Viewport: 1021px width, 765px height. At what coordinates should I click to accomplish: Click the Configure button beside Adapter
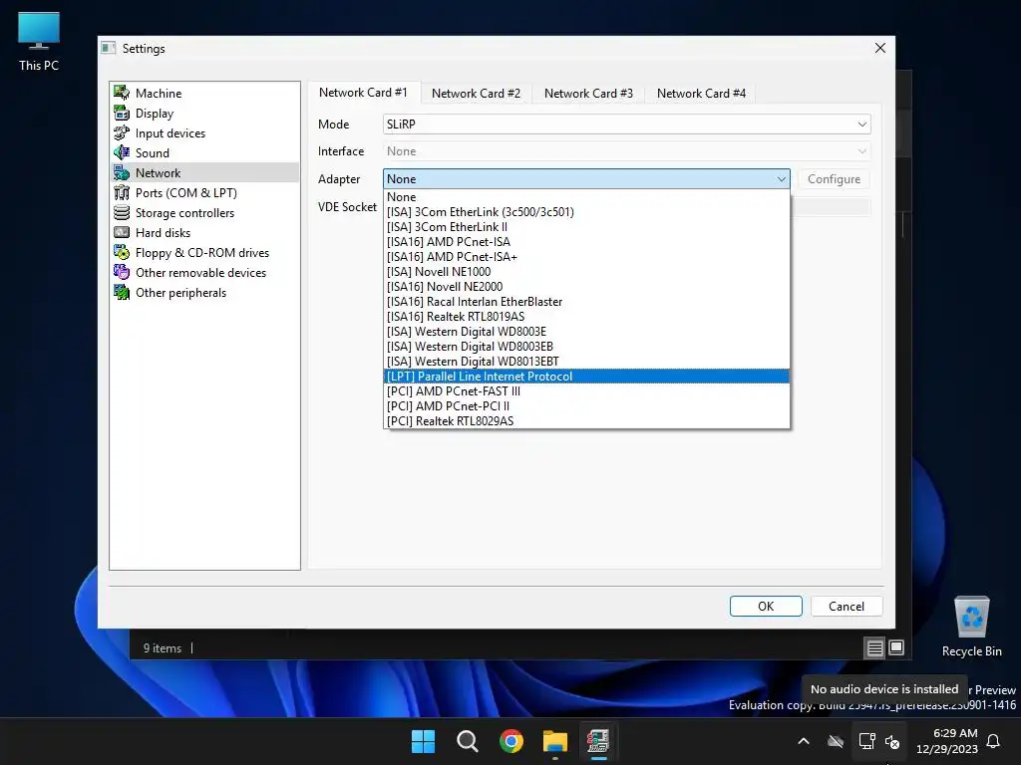point(835,179)
